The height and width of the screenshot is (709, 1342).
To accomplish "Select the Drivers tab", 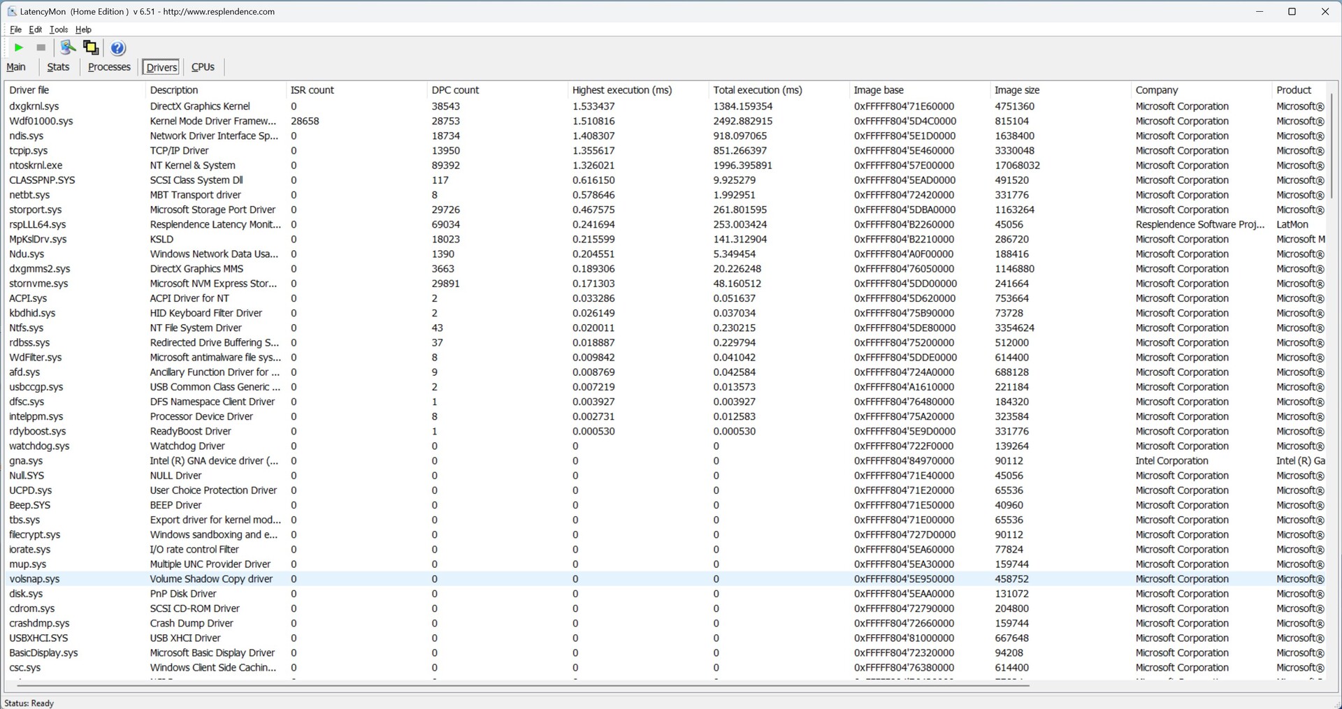I will pyautogui.click(x=161, y=67).
